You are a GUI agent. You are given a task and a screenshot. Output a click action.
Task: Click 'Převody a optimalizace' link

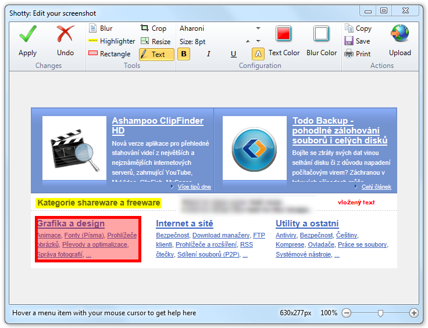pos(95,244)
